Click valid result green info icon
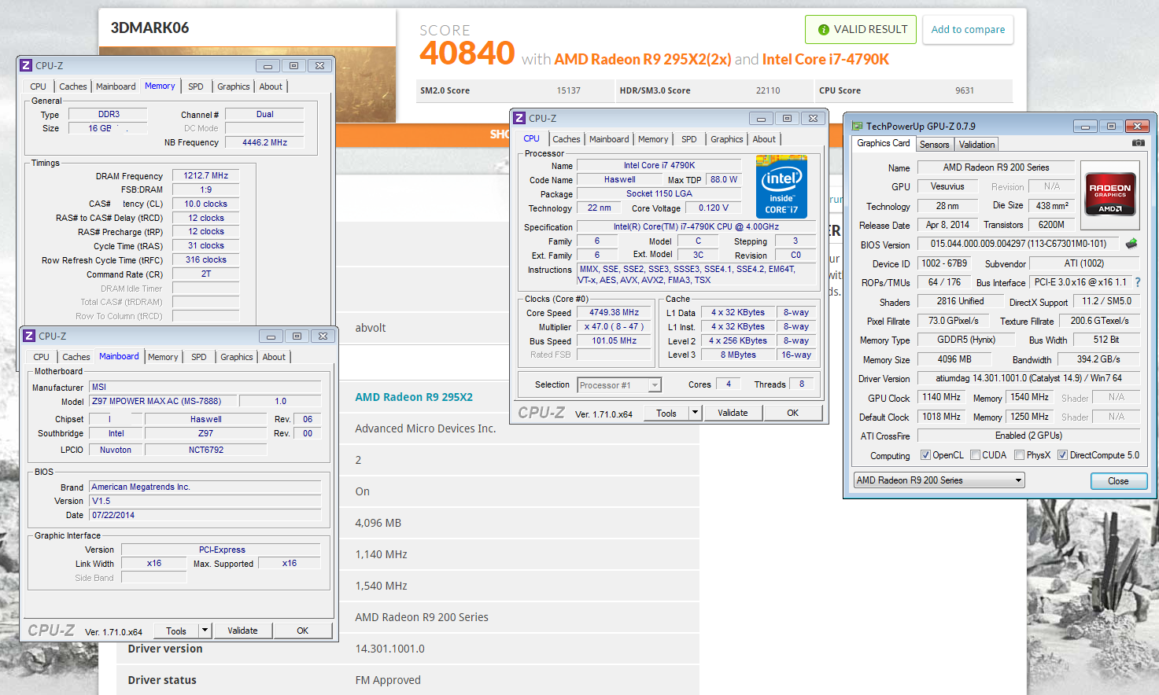Viewport: 1159px width, 695px height. (x=823, y=30)
